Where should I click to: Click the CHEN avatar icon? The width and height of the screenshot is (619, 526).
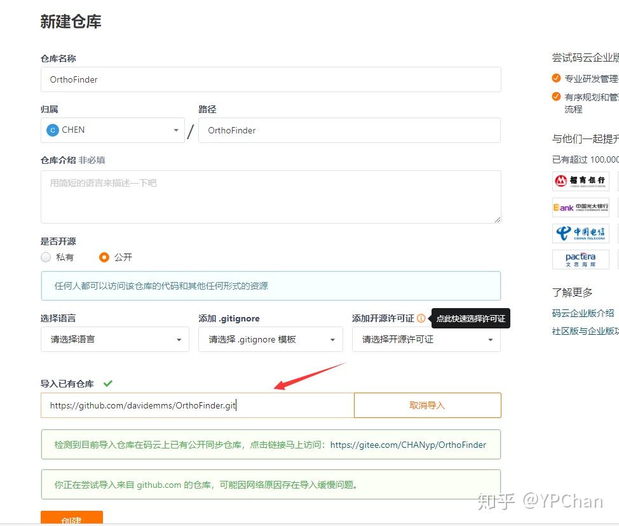coord(53,130)
